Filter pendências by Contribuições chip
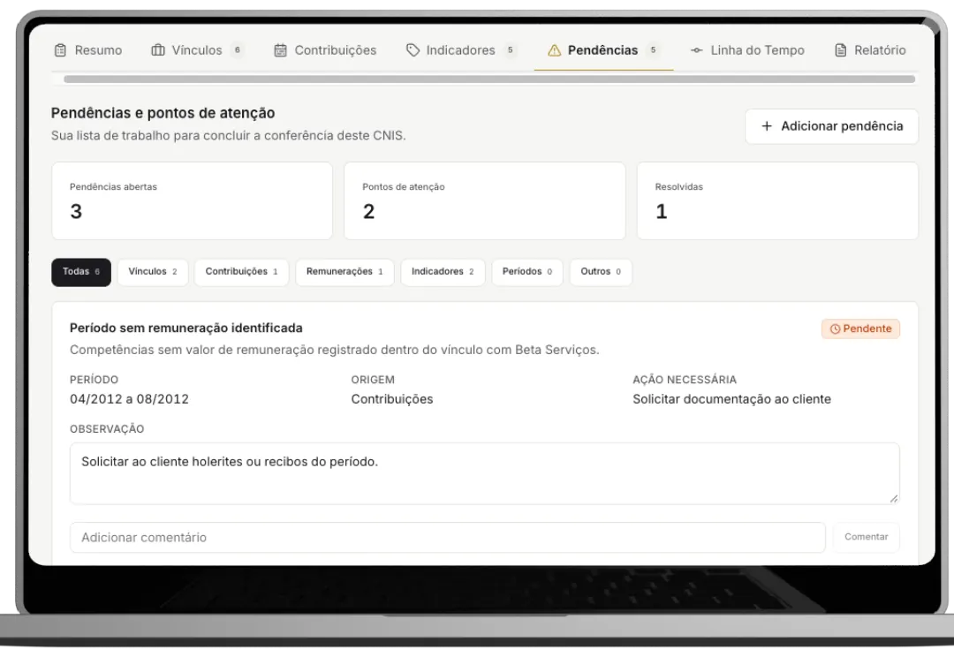The image size is (954, 657). point(241,272)
